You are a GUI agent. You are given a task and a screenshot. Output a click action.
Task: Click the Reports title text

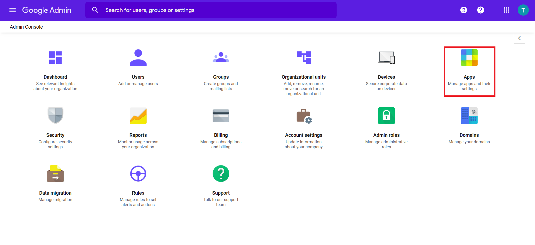click(138, 135)
